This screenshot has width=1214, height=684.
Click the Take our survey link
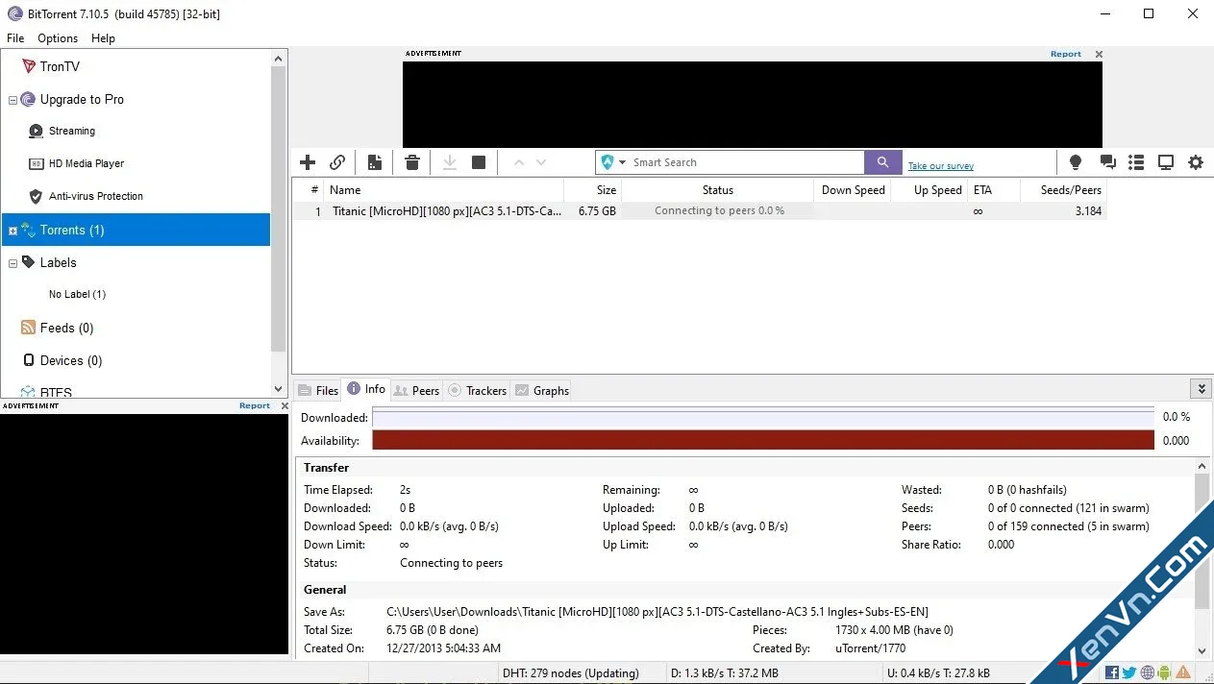[941, 166]
